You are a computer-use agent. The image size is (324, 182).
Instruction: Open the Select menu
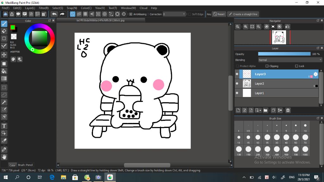[x=58, y=8]
